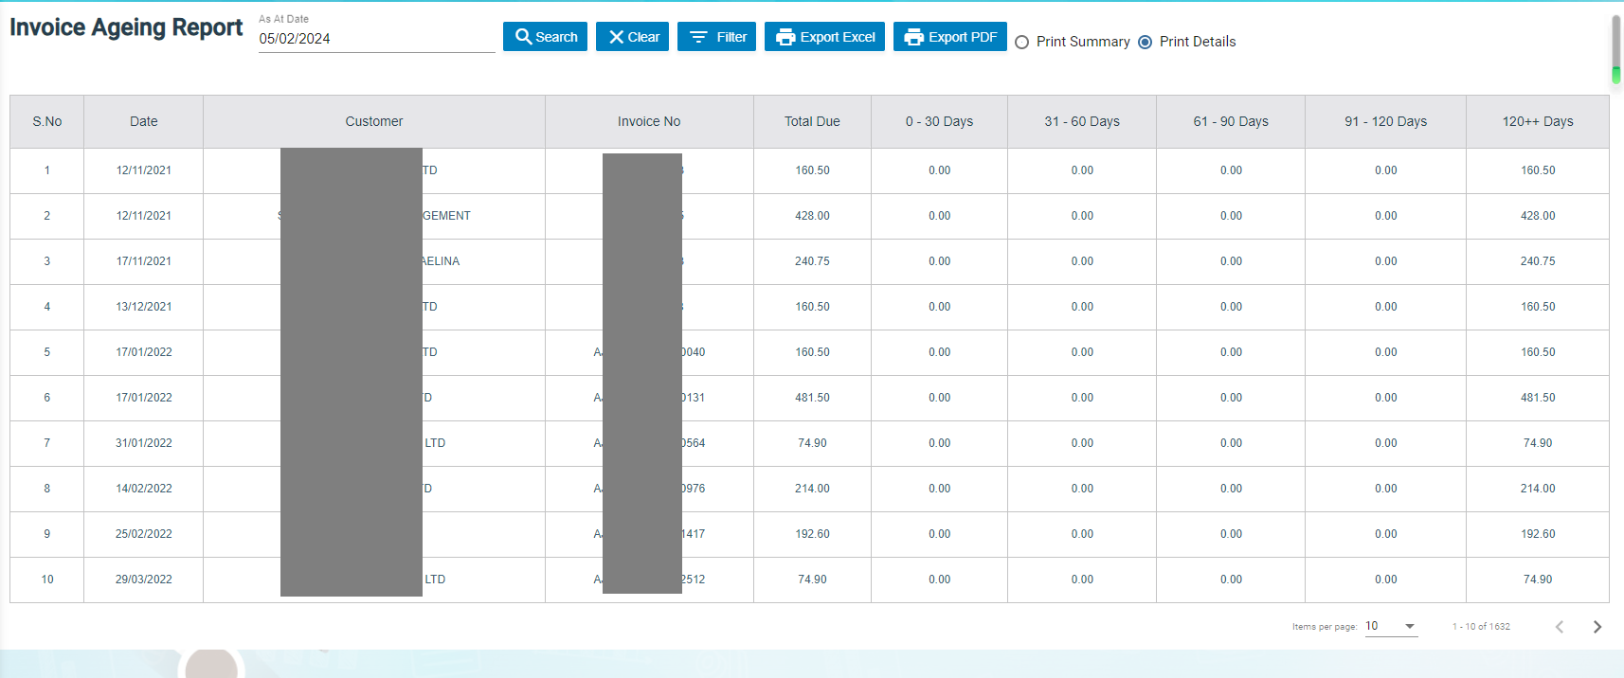Click printer icon on Export PDF
This screenshot has height=678, width=1624.
pyautogui.click(x=913, y=37)
